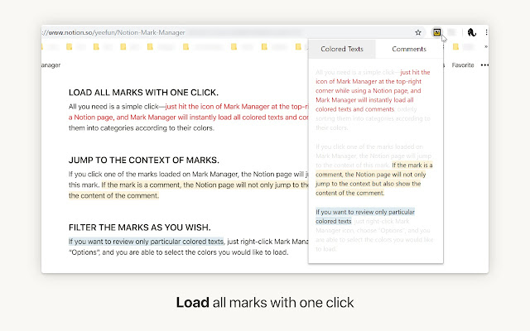Click the notion.so URL in address bar

click(113, 32)
